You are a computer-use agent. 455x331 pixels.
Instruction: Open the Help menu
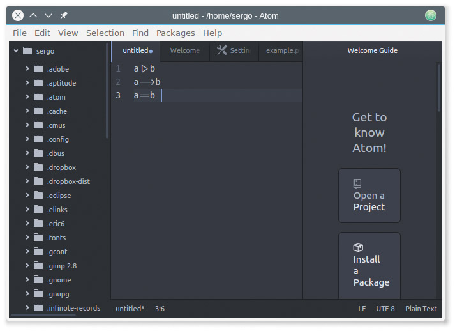[213, 33]
